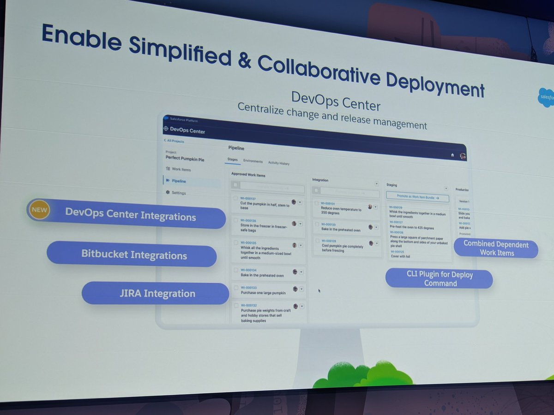Open the Staging column dropdown arrow
Viewport: 554px width, 415px height.
pyautogui.click(x=446, y=188)
